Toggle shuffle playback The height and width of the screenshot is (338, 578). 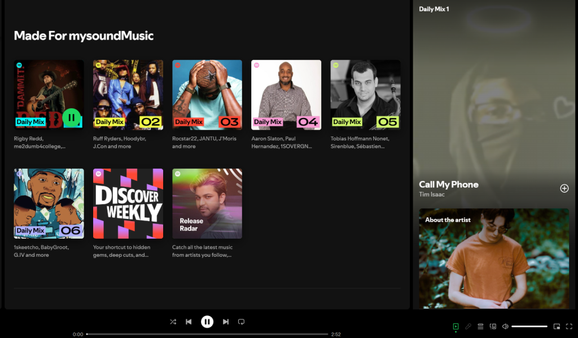[173, 322]
